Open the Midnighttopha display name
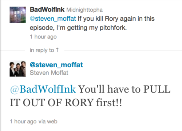182x131 pixels. [x=84, y=10]
